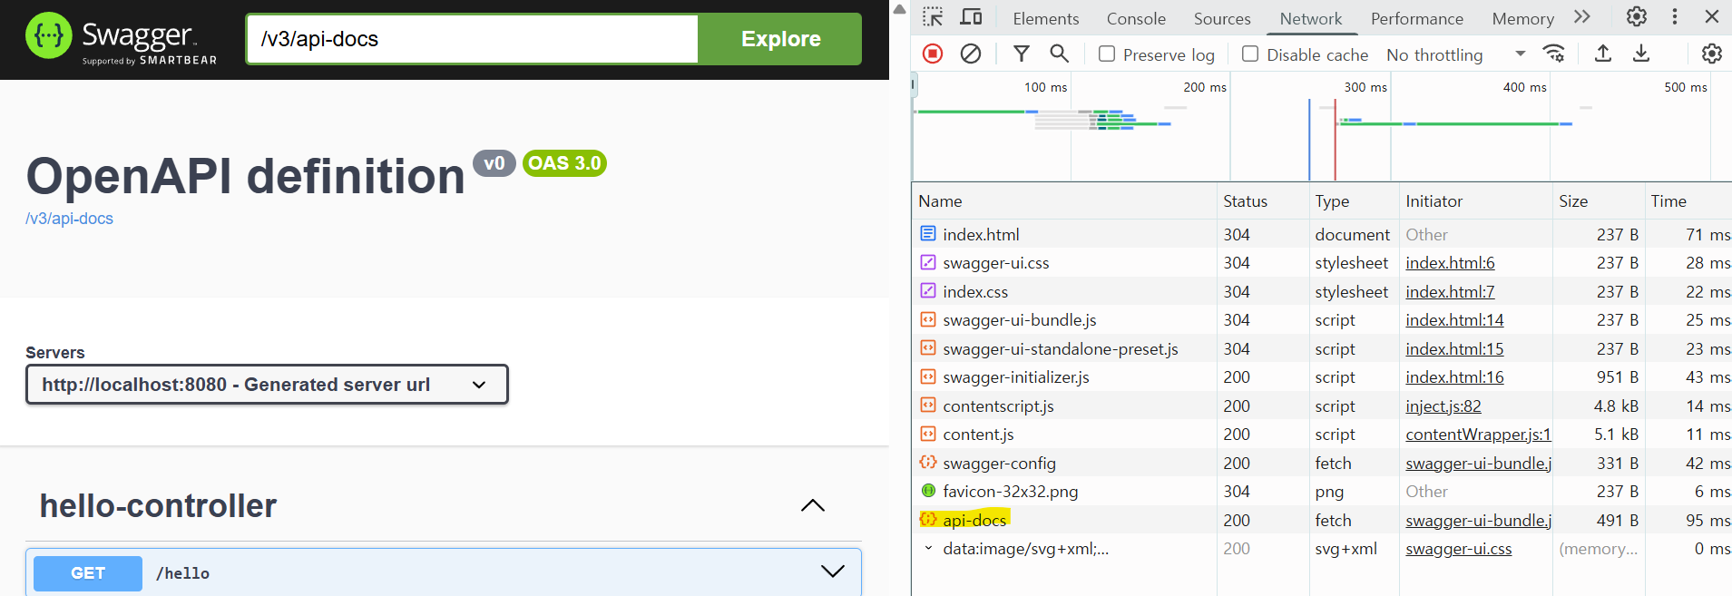This screenshot has width=1732, height=596.
Task: Open DevTools three-dot customize menu
Action: pyautogui.click(x=1675, y=16)
